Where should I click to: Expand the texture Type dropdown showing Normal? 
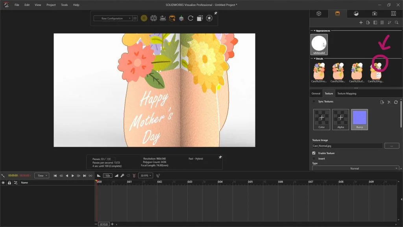pyautogui.click(x=356, y=168)
